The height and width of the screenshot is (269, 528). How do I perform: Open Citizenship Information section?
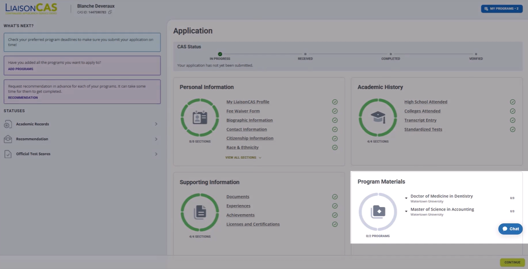click(250, 138)
